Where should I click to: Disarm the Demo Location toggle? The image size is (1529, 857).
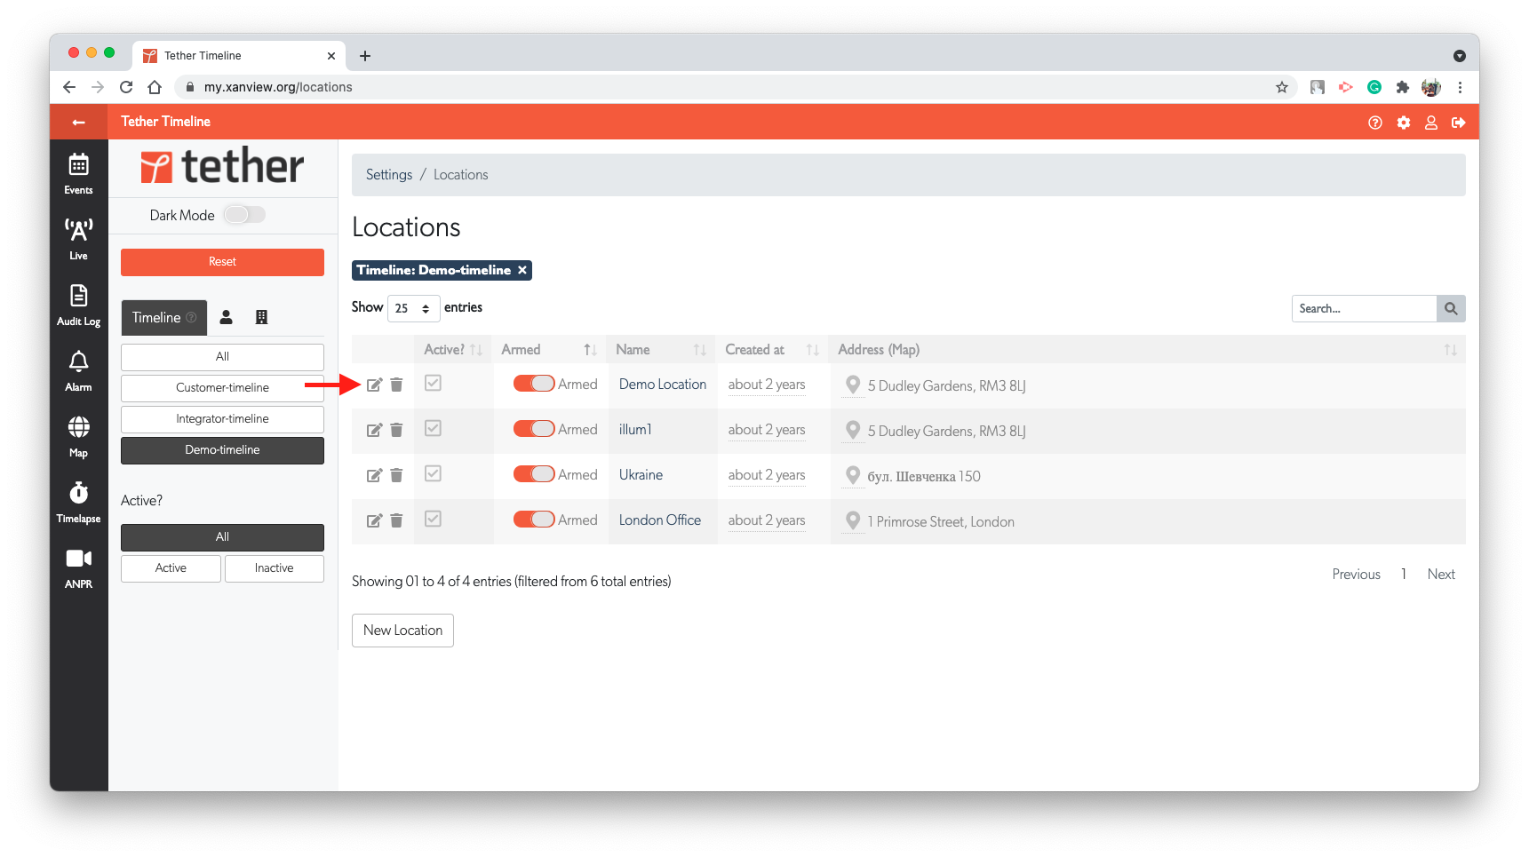[x=533, y=383]
